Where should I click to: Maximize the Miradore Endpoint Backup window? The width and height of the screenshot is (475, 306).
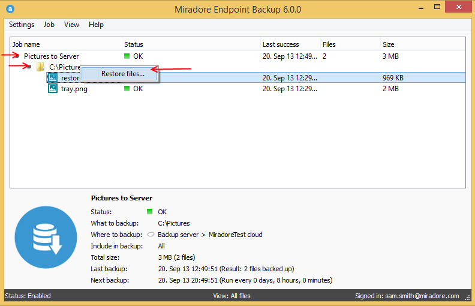[437, 7]
